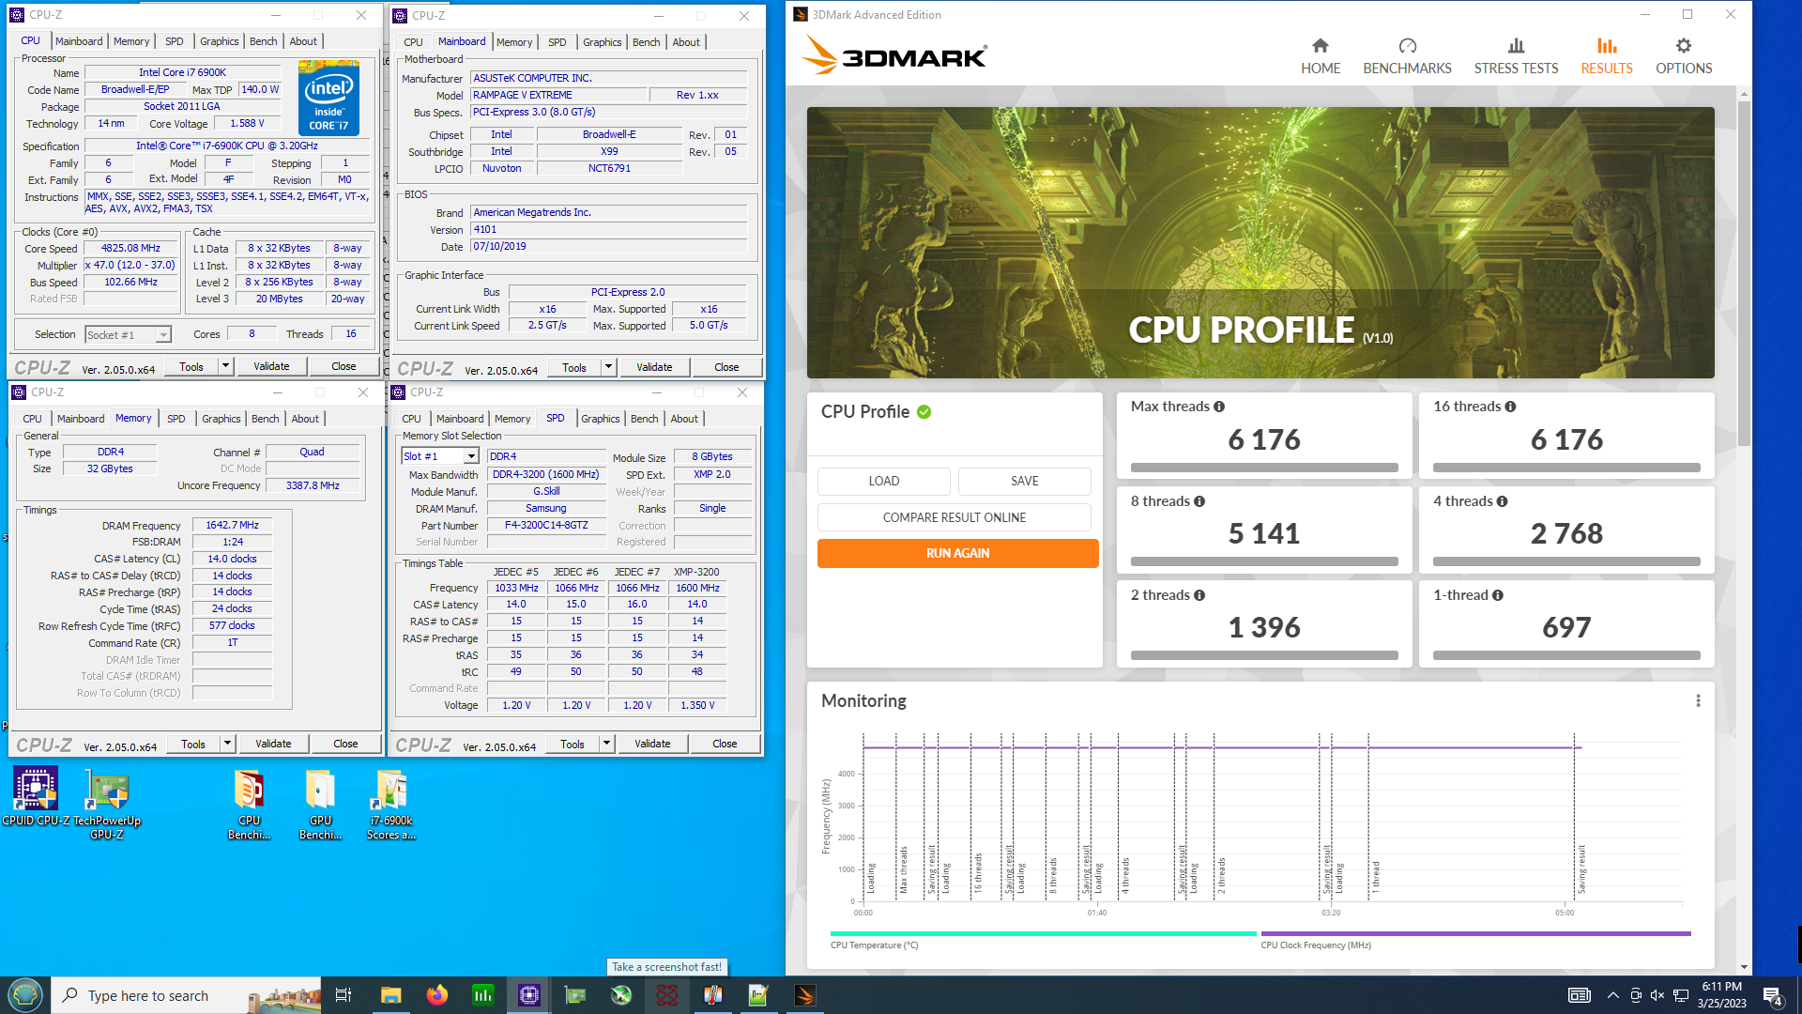Click Validate in CPU tab window
This screenshot has height=1014, width=1802.
(271, 366)
